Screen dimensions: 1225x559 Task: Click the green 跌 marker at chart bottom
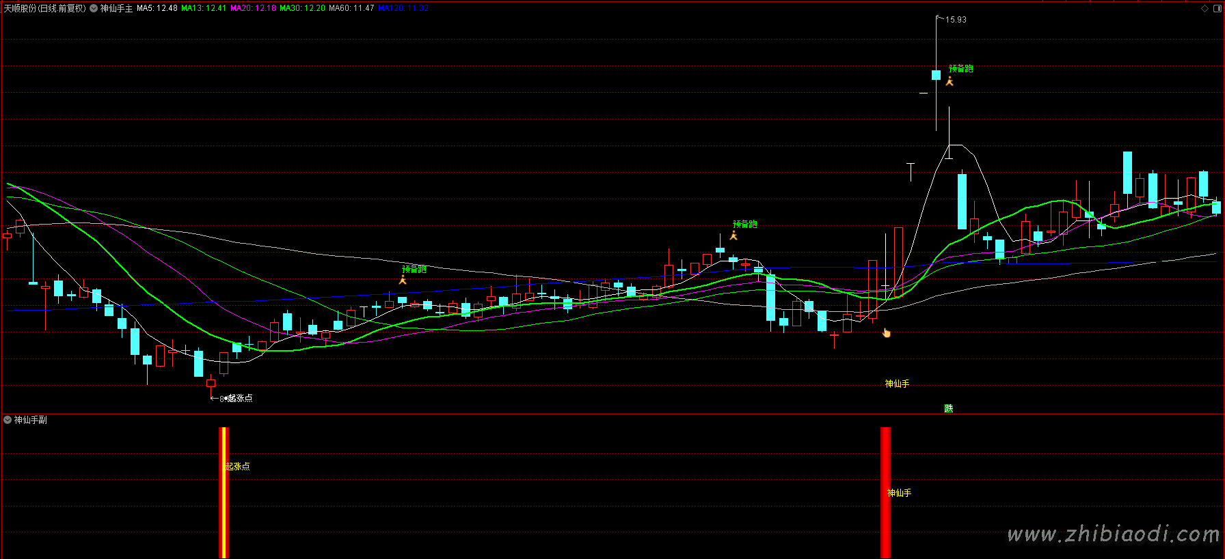[948, 408]
